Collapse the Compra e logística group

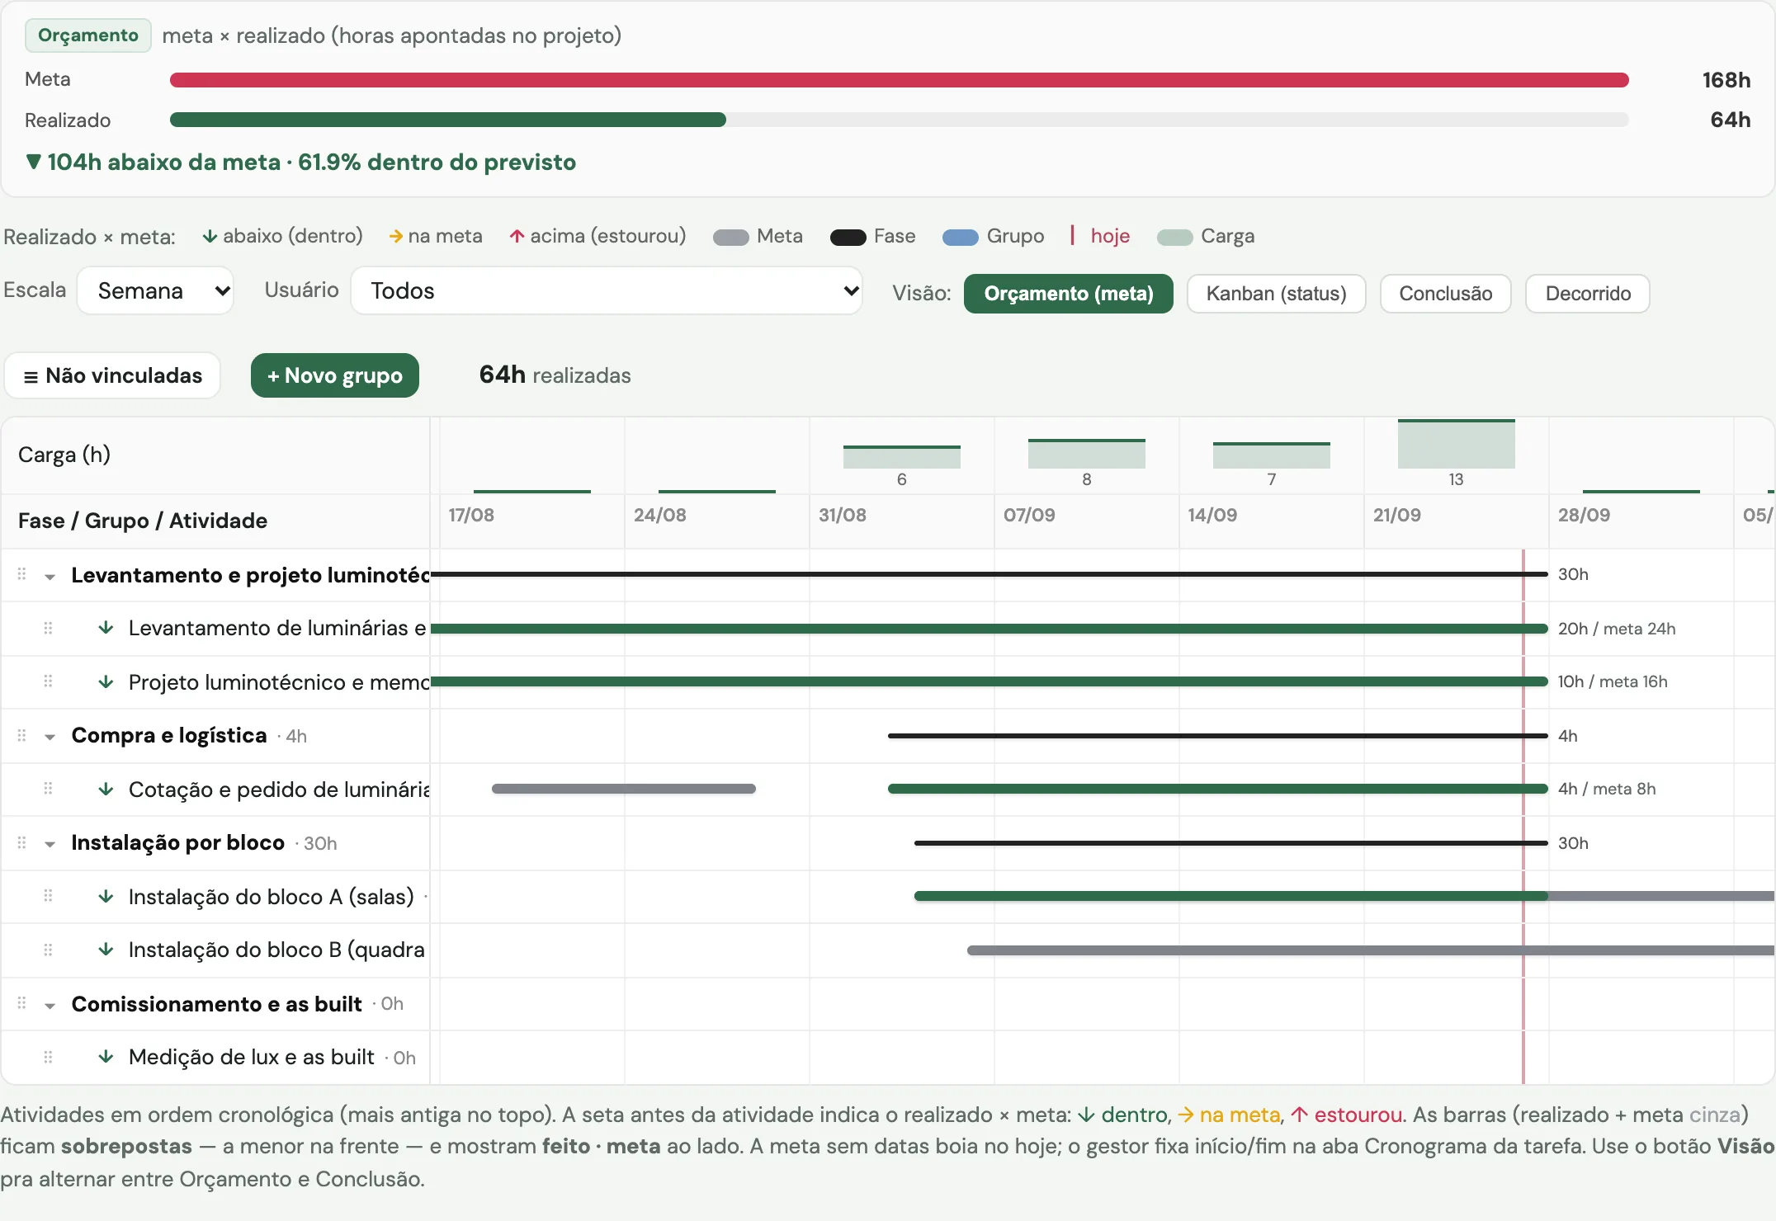pos(50,737)
